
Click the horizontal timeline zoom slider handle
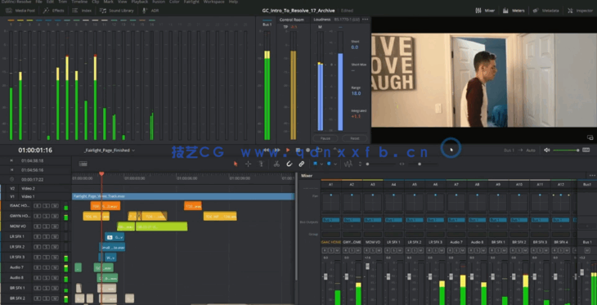pyautogui.click(x=420, y=164)
